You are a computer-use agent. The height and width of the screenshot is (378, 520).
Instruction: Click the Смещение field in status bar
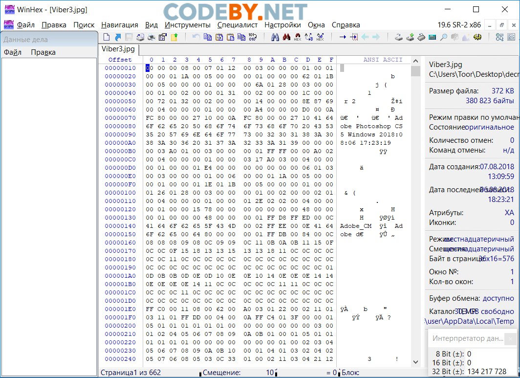pos(238,373)
